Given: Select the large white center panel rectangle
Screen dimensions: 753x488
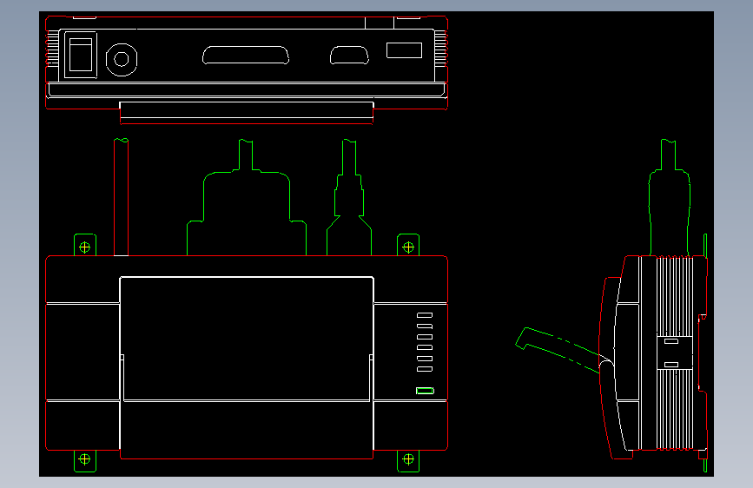Looking at the screenshot, I should tap(247, 339).
